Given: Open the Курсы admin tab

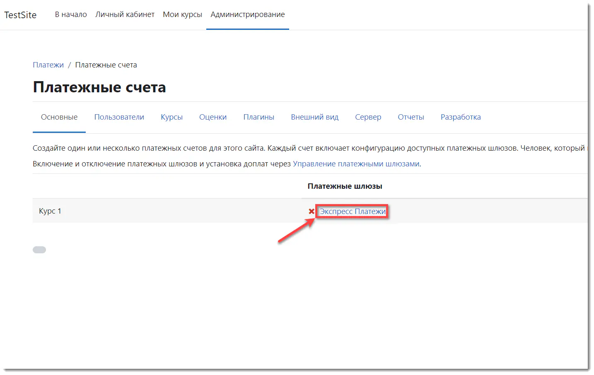Looking at the screenshot, I should [x=171, y=117].
